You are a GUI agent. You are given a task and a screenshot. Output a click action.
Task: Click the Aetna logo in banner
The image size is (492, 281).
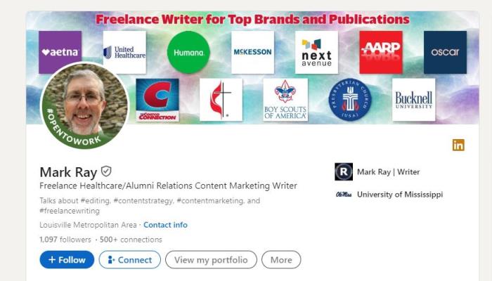coord(60,52)
